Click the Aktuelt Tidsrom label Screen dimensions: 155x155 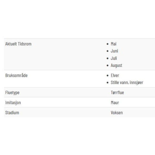pos(18,44)
